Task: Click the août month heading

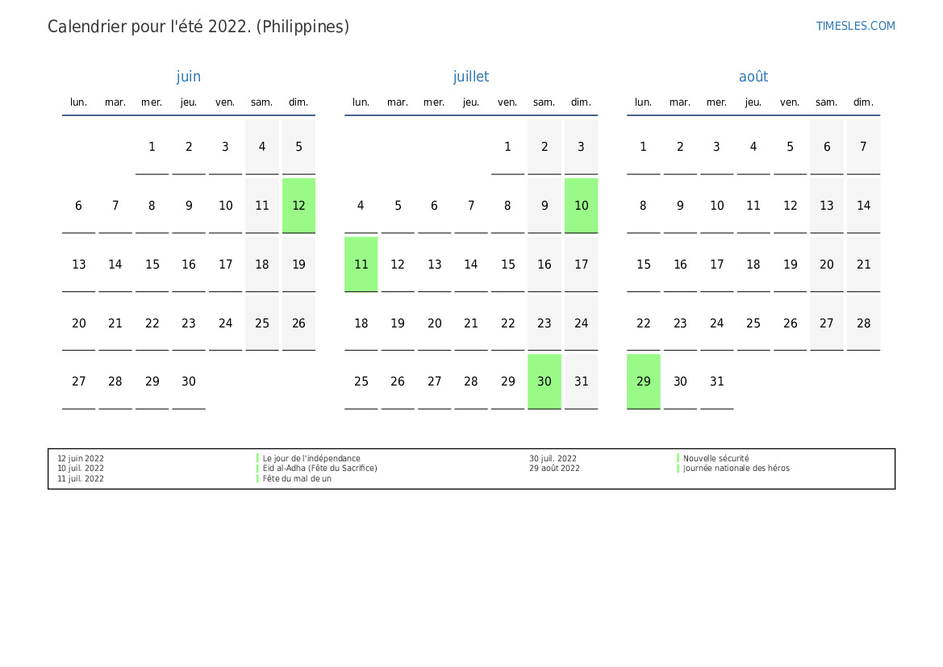Action: click(x=753, y=77)
